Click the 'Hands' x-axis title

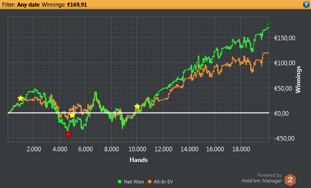click(139, 160)
